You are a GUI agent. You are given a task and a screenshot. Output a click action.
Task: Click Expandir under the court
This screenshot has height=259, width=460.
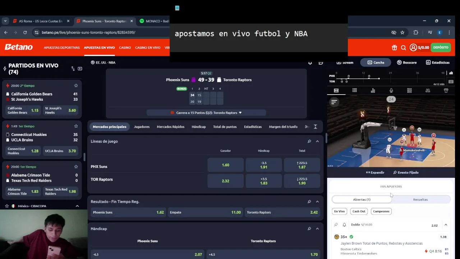375,173
